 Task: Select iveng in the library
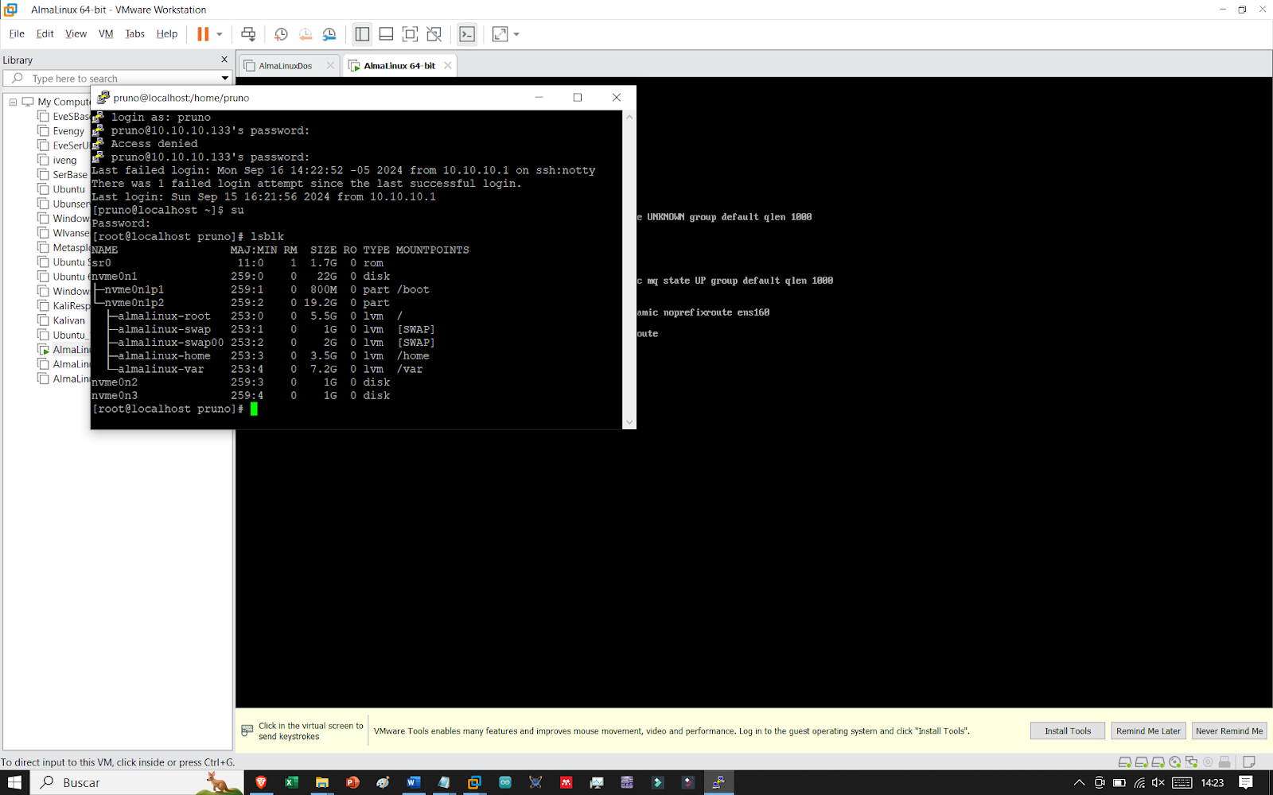pyautogui.click(x=64, y=161)
